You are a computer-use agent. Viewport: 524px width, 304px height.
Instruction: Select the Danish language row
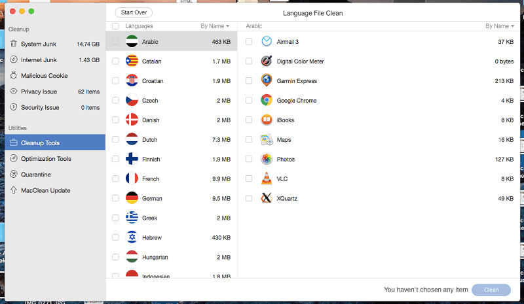coord(172,120)
